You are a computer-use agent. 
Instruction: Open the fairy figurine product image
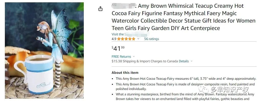point(44,50)
